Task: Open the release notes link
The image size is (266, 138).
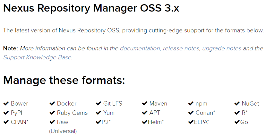Action: [x=181, y=48]
